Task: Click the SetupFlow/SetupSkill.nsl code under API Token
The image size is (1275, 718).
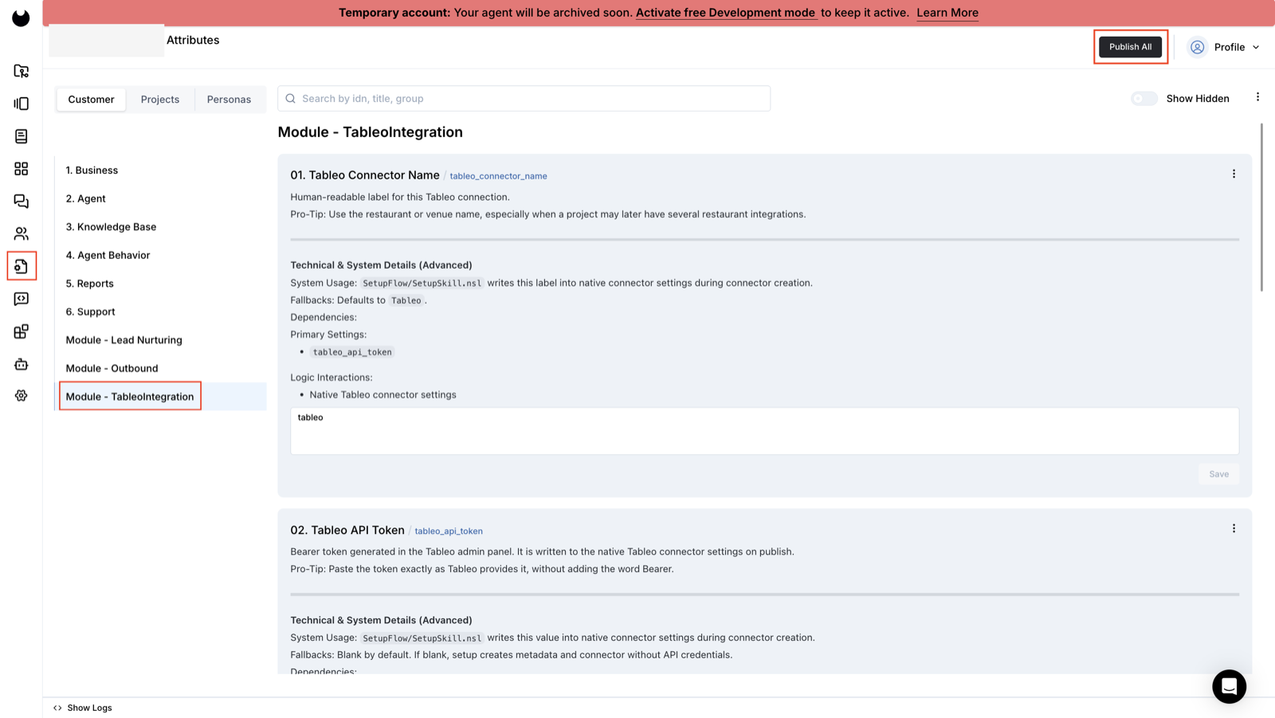Action: coord(422,638)
